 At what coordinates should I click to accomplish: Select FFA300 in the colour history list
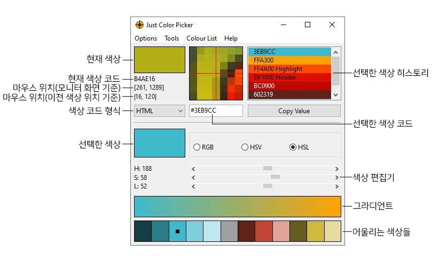coord(289,60)
